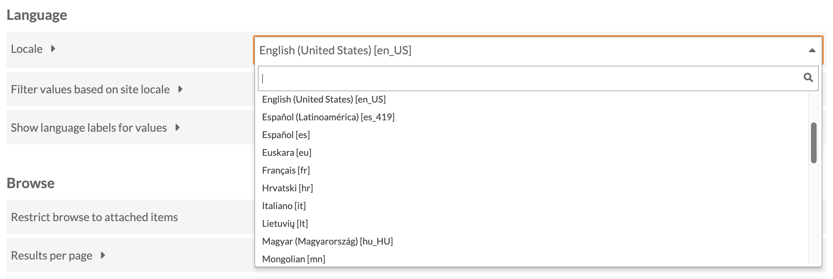Select Español [es] from the list
Viewport: 833px width, 279px height.
pos(286,135)
